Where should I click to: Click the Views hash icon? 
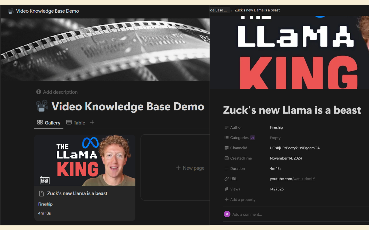point(227,189)
